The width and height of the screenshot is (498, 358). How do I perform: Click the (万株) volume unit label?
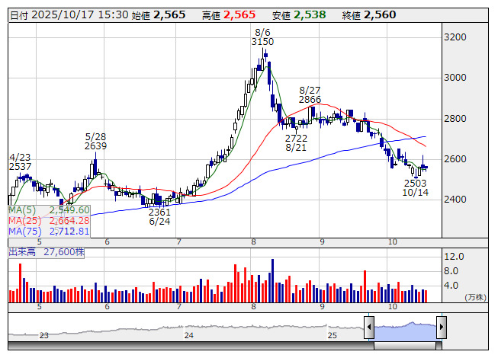(475, 297)
